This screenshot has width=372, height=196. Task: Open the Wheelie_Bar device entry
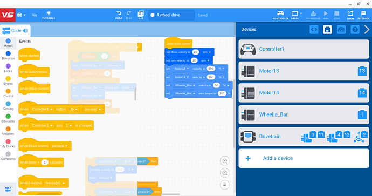(304, 115)
